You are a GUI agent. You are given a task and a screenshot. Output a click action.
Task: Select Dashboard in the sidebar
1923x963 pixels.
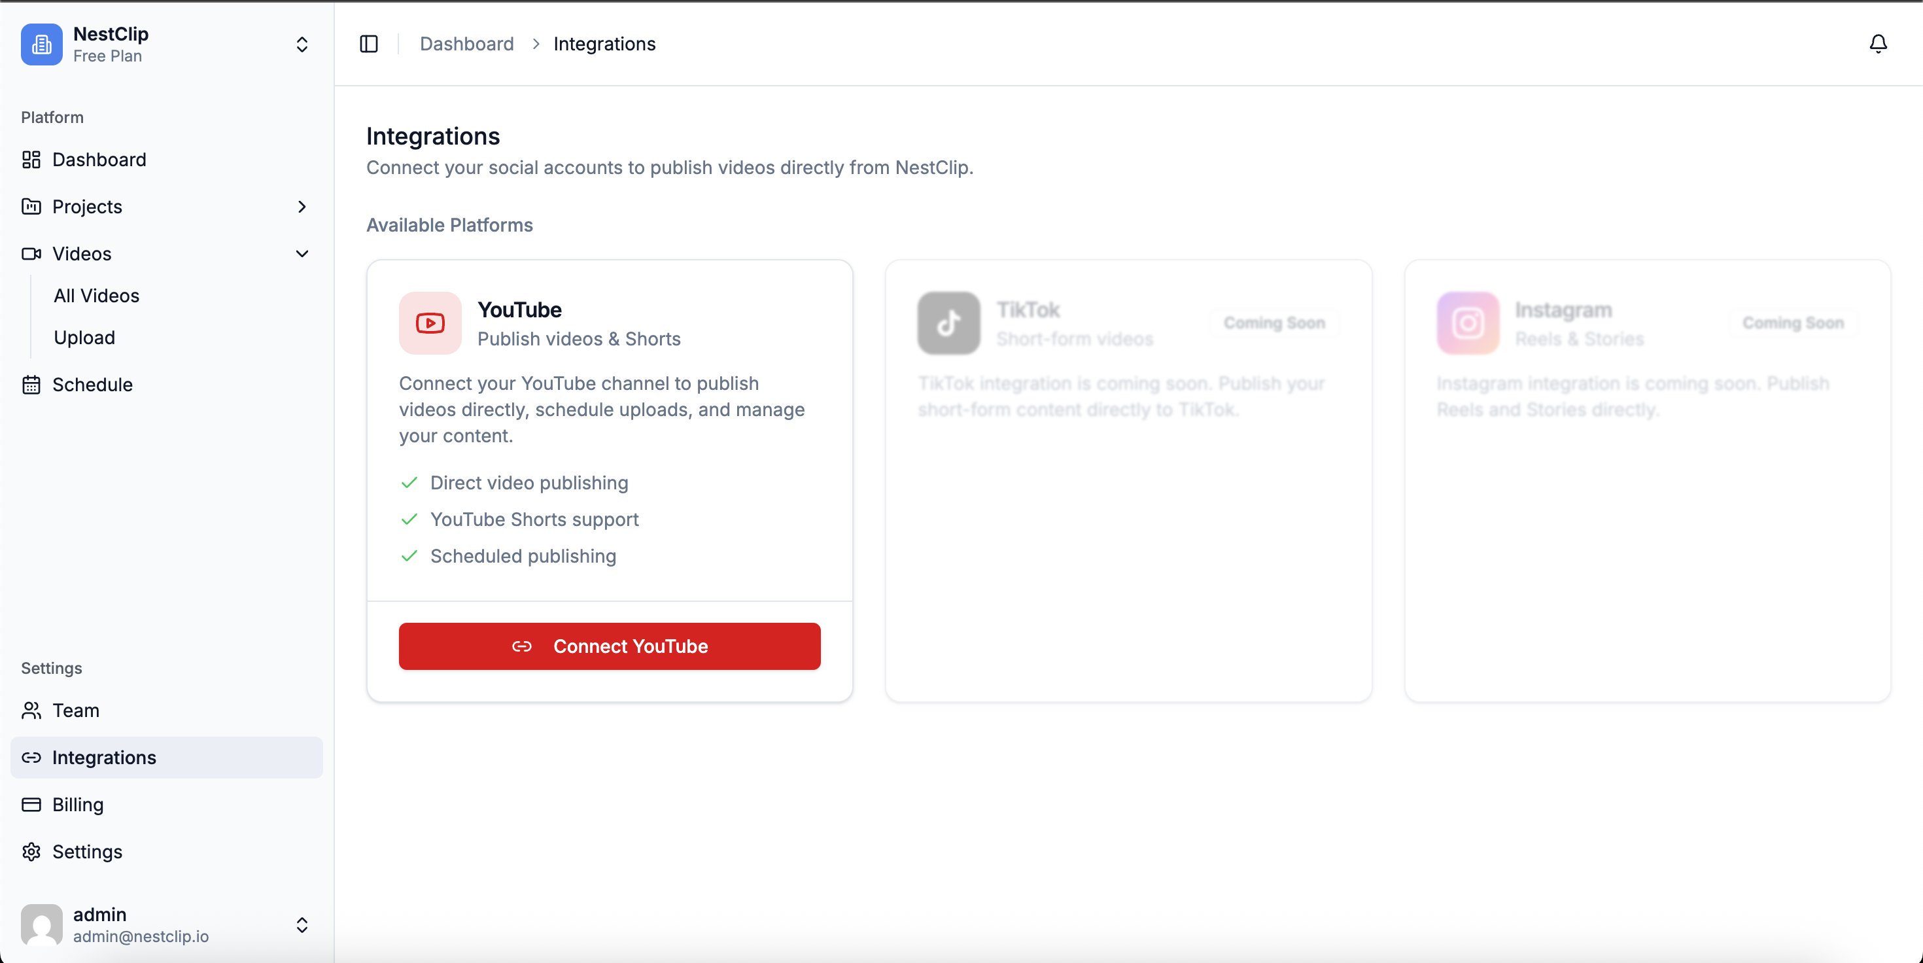(99, 160)
